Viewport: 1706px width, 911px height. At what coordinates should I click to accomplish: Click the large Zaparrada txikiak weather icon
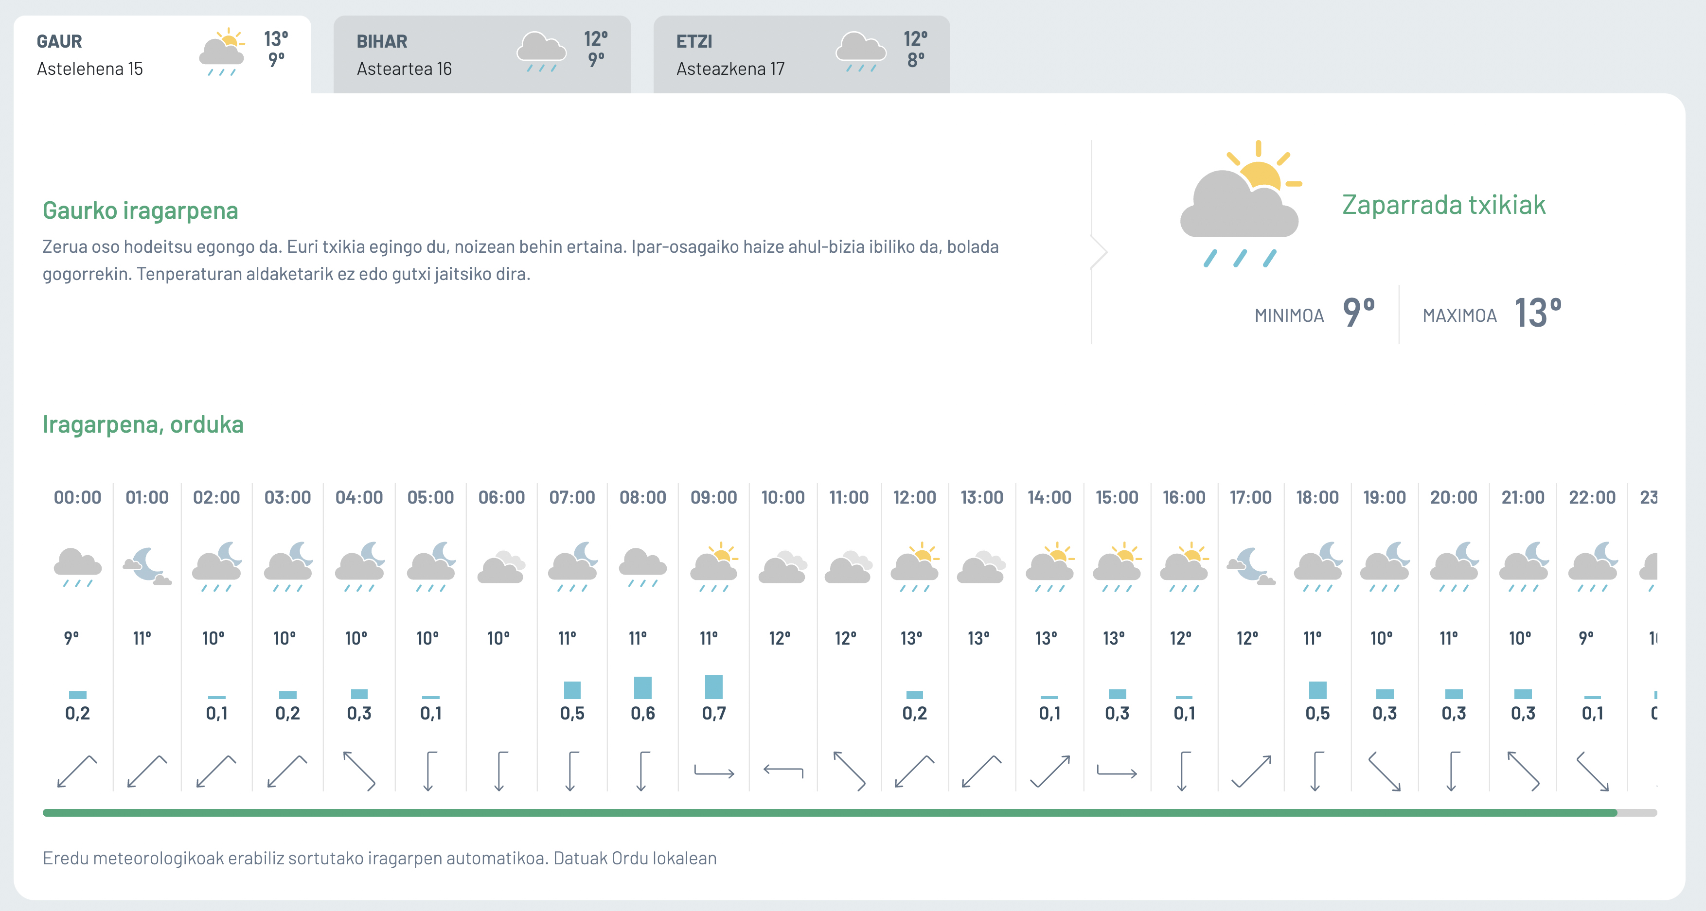(x=1241, y=204)
